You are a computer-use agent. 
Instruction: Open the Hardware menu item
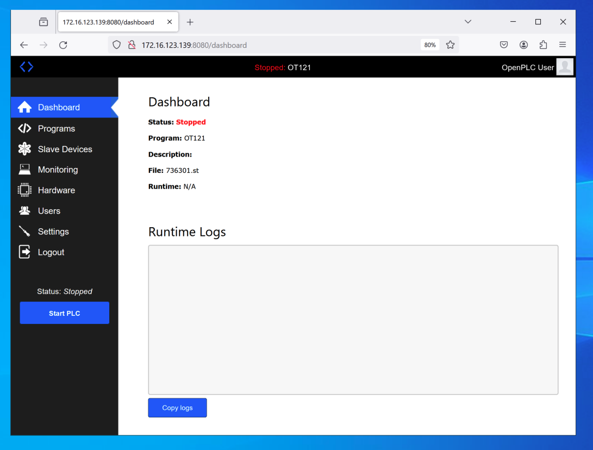[64, 190]
